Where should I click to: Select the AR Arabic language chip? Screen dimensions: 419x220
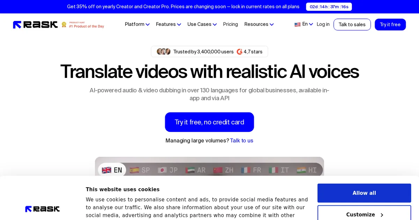195,170
